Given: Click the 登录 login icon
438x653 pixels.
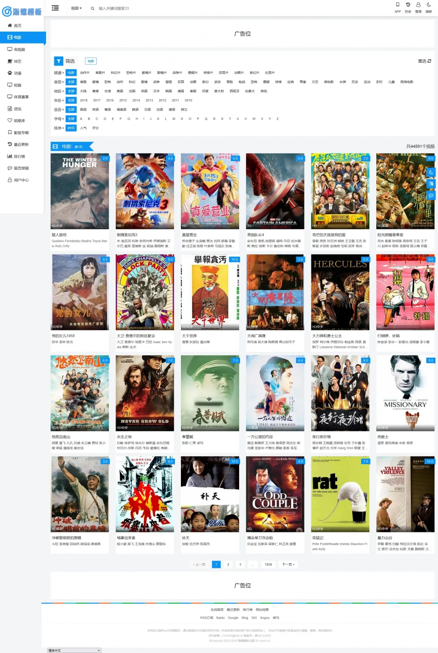Looking at the screenshot, I should [x=418, y=7].
